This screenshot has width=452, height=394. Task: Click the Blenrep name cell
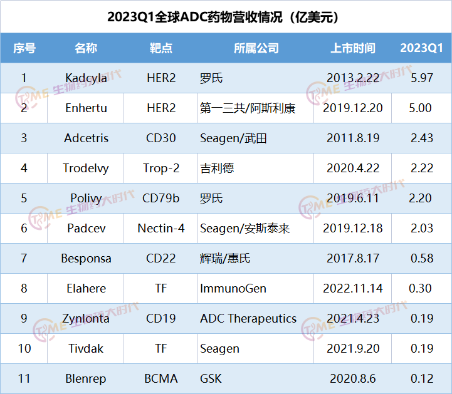86,378
